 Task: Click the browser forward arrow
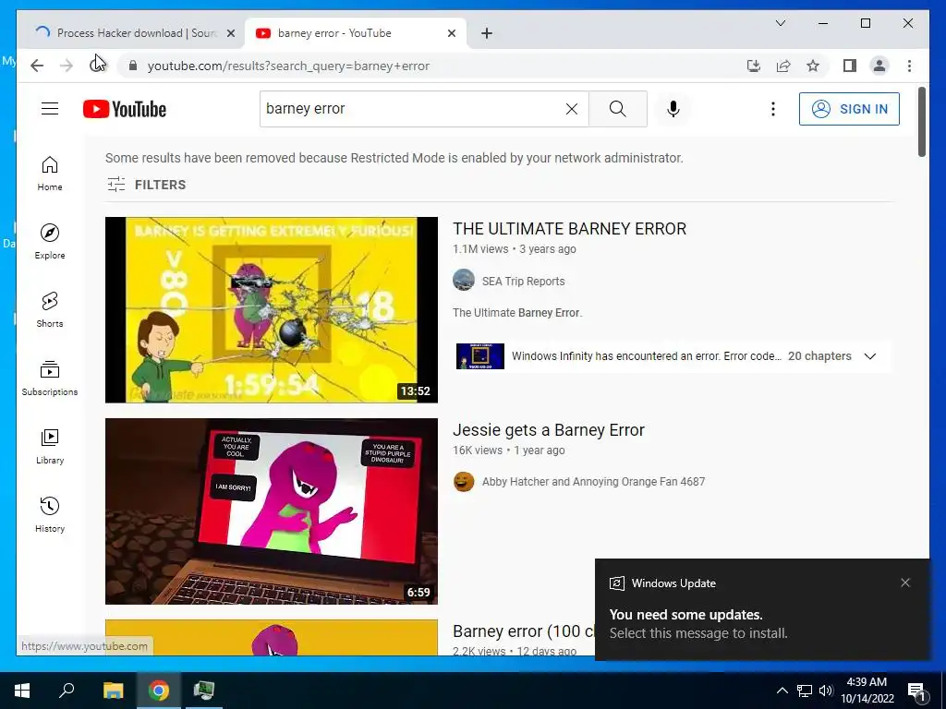(x=67, y=66)
